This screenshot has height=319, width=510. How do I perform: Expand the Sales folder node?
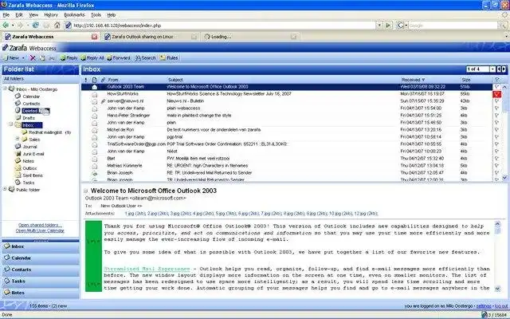point(18,139)
